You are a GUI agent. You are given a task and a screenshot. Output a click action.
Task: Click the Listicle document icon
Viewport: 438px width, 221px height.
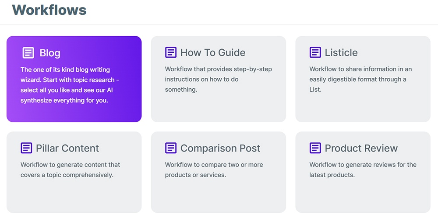tap(315, 52)
